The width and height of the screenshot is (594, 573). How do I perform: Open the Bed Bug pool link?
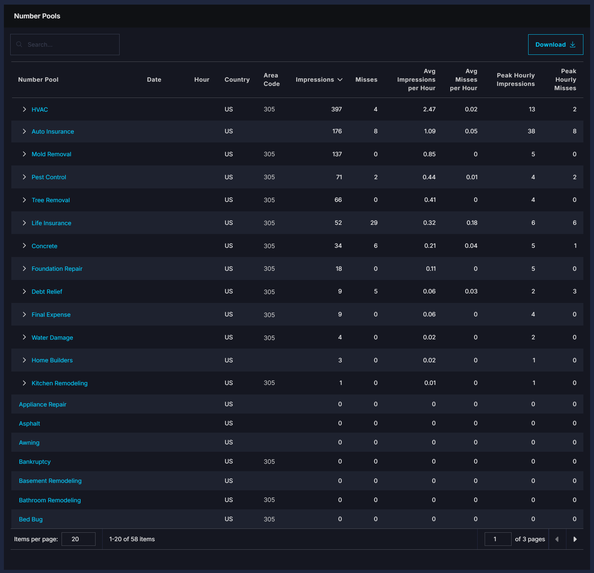(31, 519)
